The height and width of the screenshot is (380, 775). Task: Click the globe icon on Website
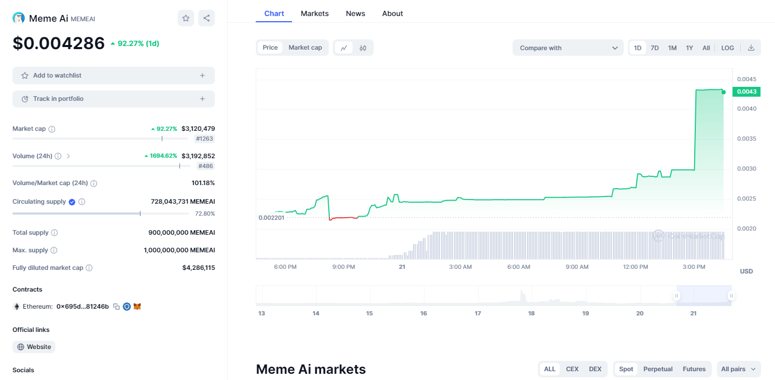[21, 347]
